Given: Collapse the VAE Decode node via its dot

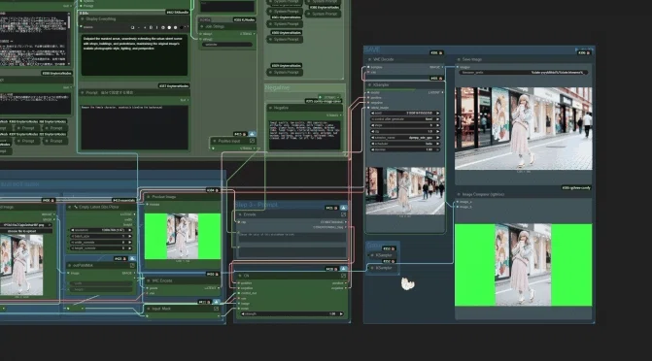Looking at the screenshot, I should (x=369, y=59).
